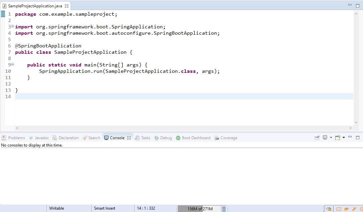The height and width of the screenshot is (212, 363).
Task: Pin the Console view
Action: [317, 138]
